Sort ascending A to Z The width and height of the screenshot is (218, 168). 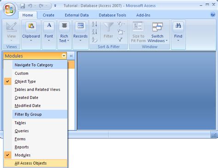(x=95, y=24)
